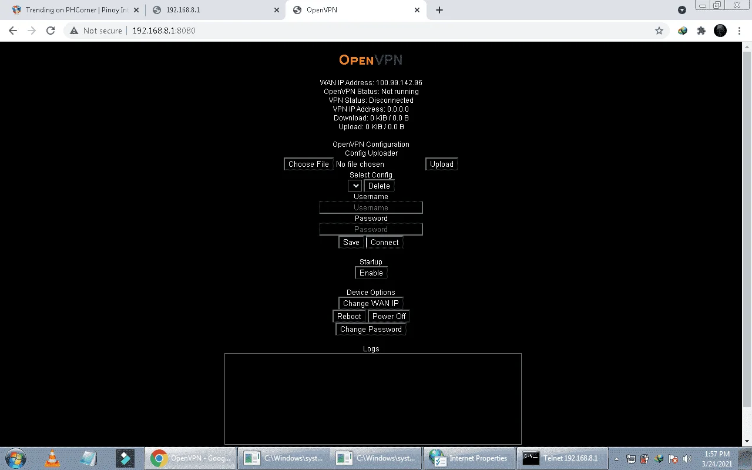752x470 pixels.
Task: Open the Windows Start menu
Action: 16,458
